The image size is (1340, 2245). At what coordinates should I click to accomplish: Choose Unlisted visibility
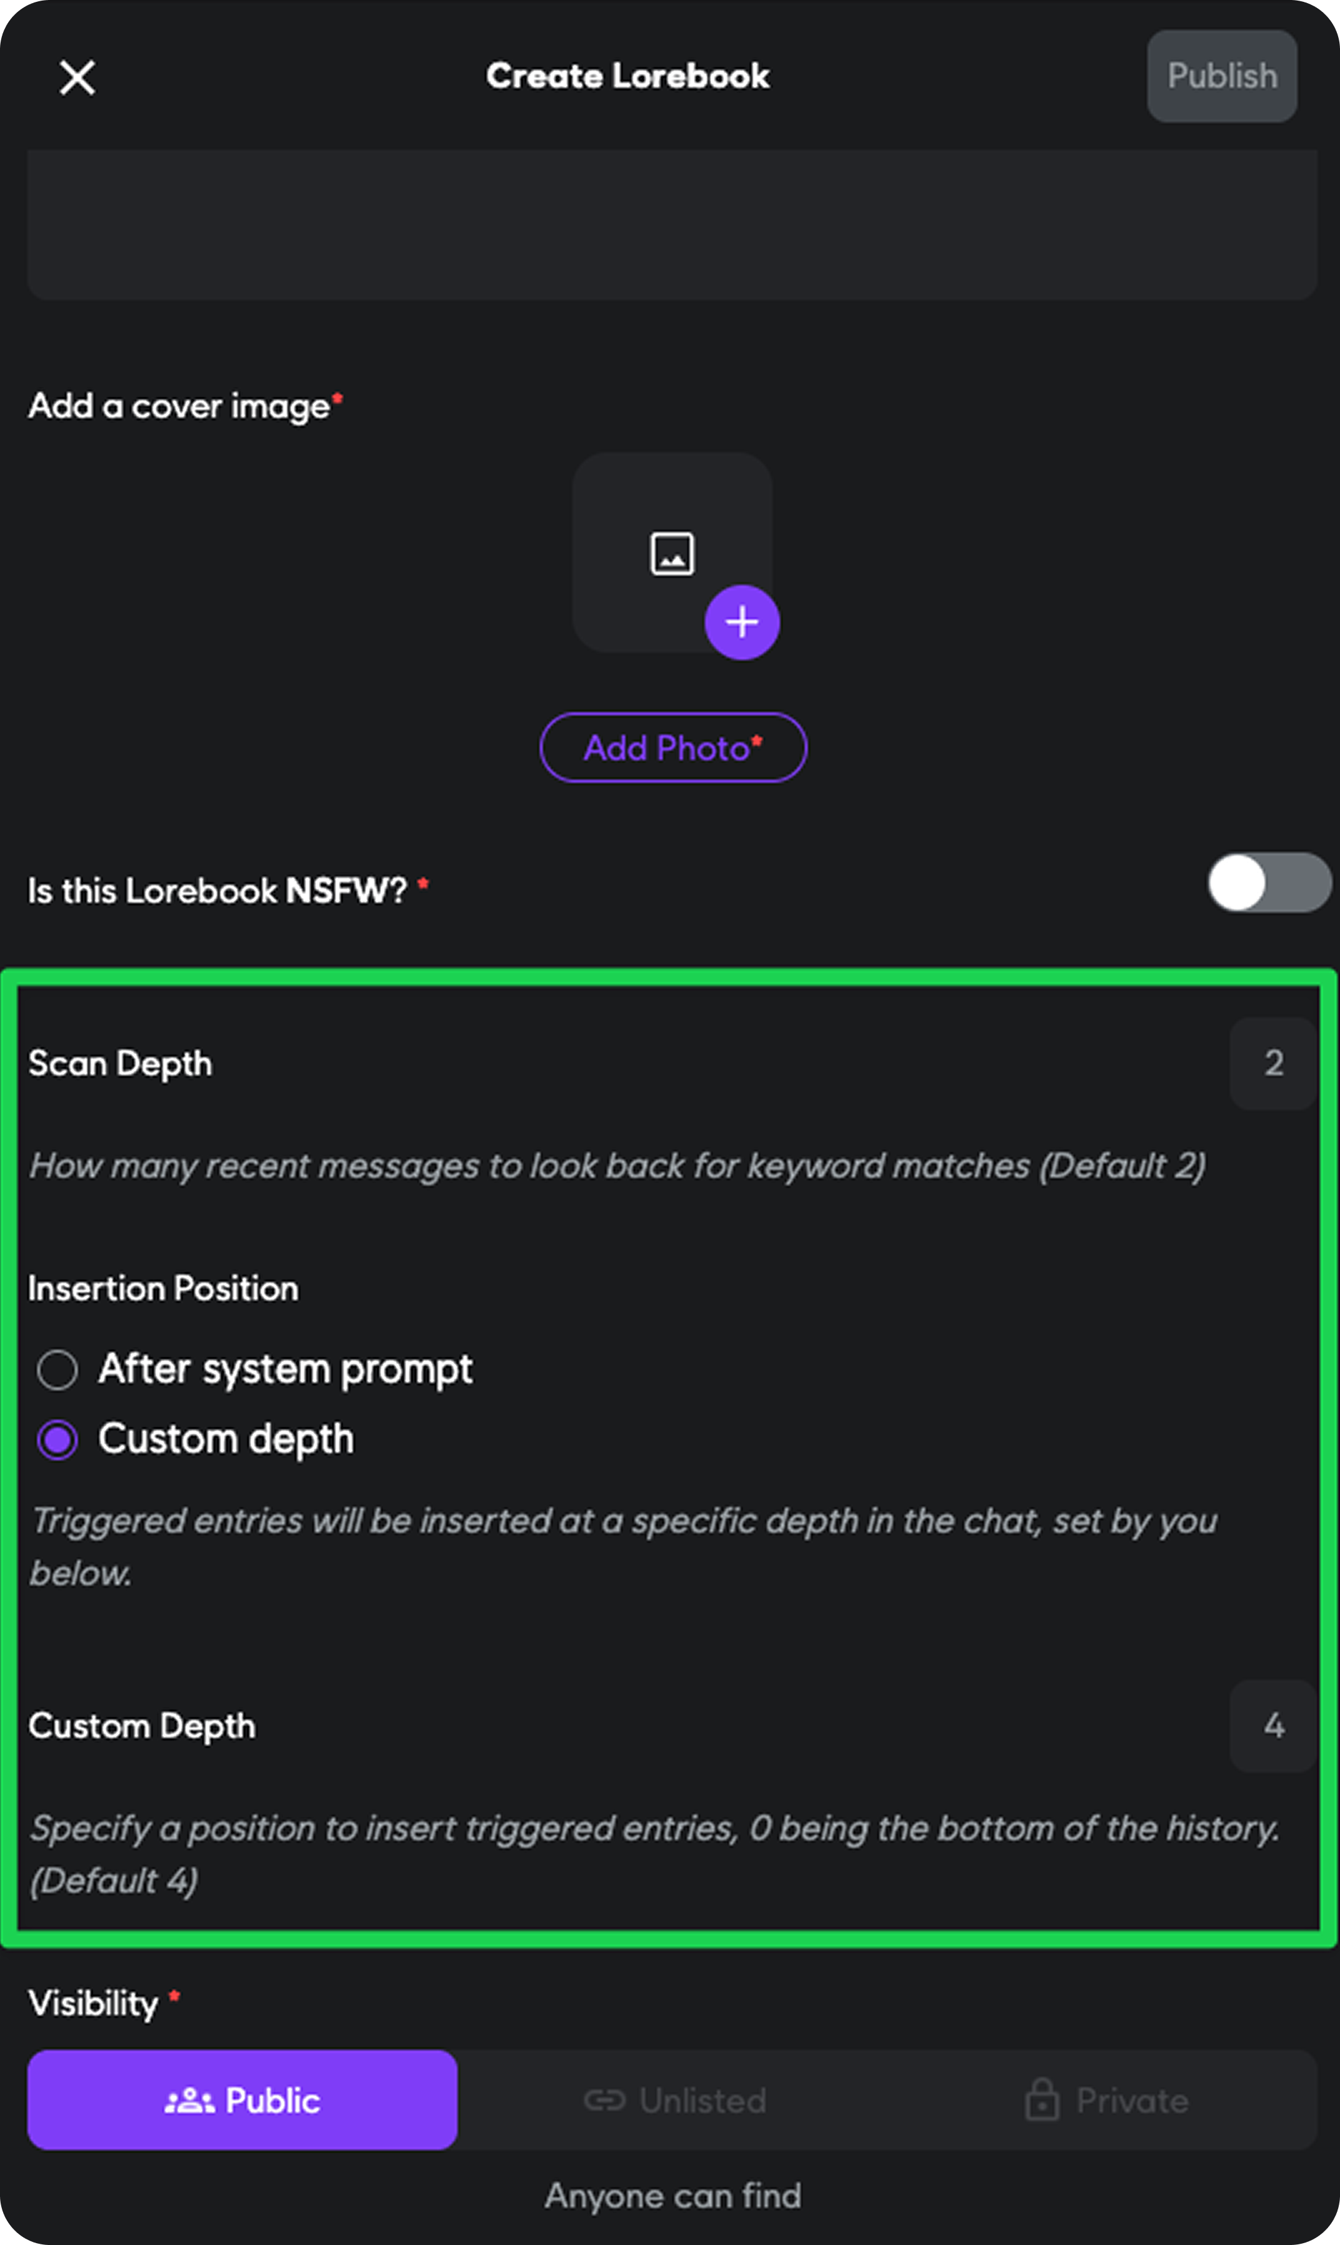(672, 2101)
